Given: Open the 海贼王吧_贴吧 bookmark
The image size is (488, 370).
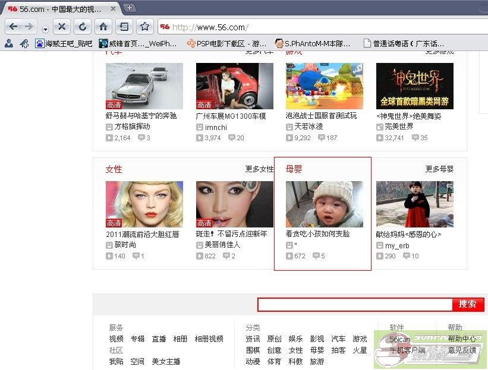Looking at the screenshot, I should [64, 43].
